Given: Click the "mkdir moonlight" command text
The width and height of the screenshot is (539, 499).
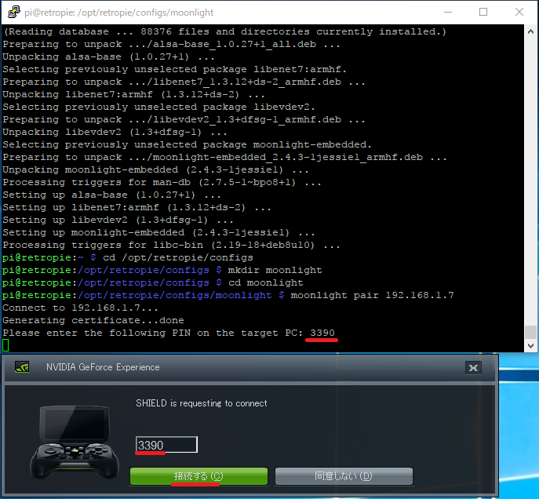Looking at the screenshot, I should 275,270.
